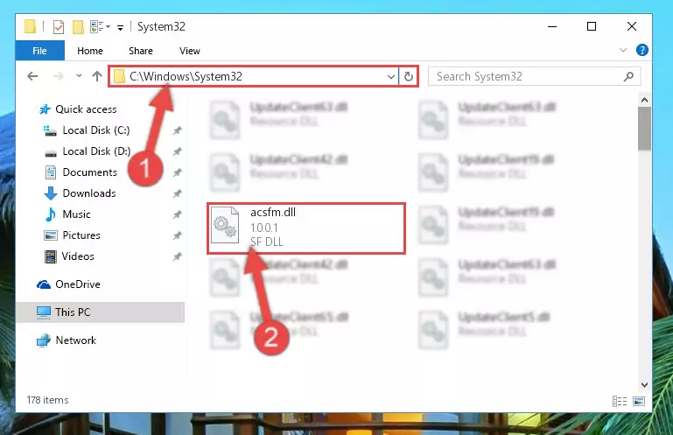Switch to the Home ribbon tab
This screenshot has width=673, height=435.
coord(90,51)
